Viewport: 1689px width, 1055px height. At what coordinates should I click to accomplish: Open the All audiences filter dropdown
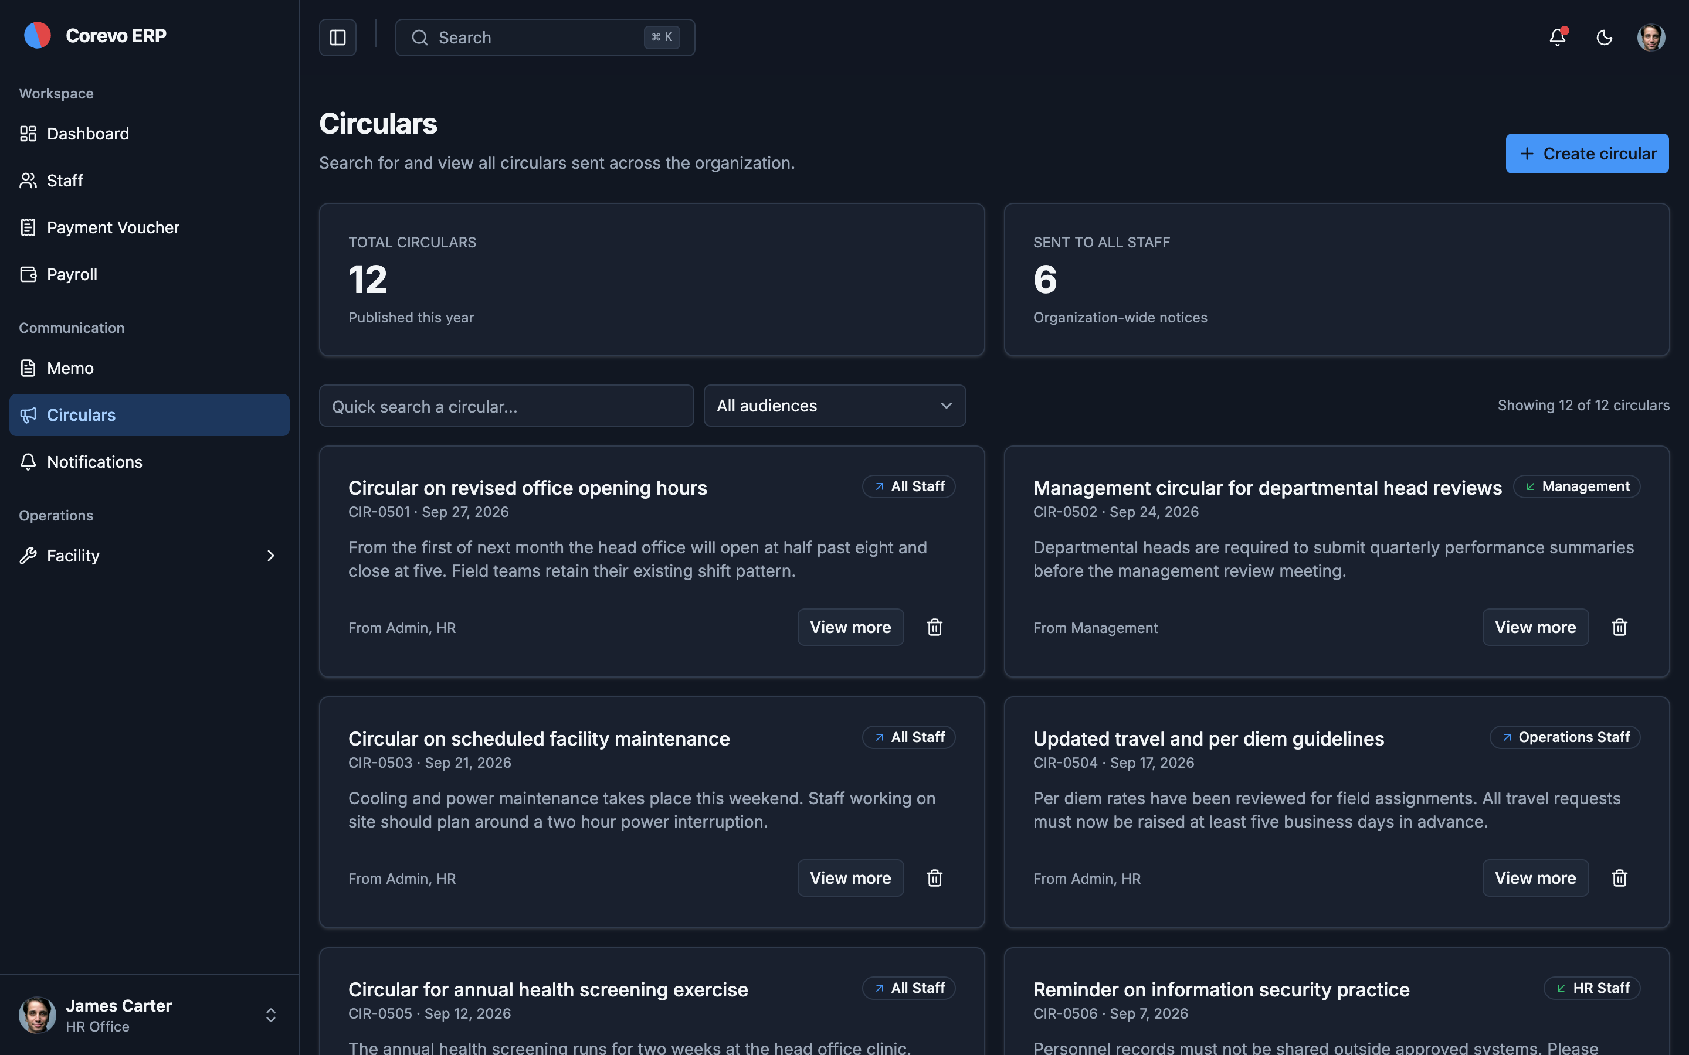click(835, 406)
